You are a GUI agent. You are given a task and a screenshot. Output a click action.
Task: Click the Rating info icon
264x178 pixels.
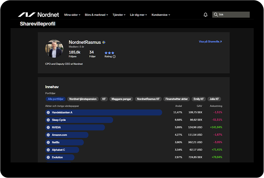pyautogui.click(x=114, y=57)
